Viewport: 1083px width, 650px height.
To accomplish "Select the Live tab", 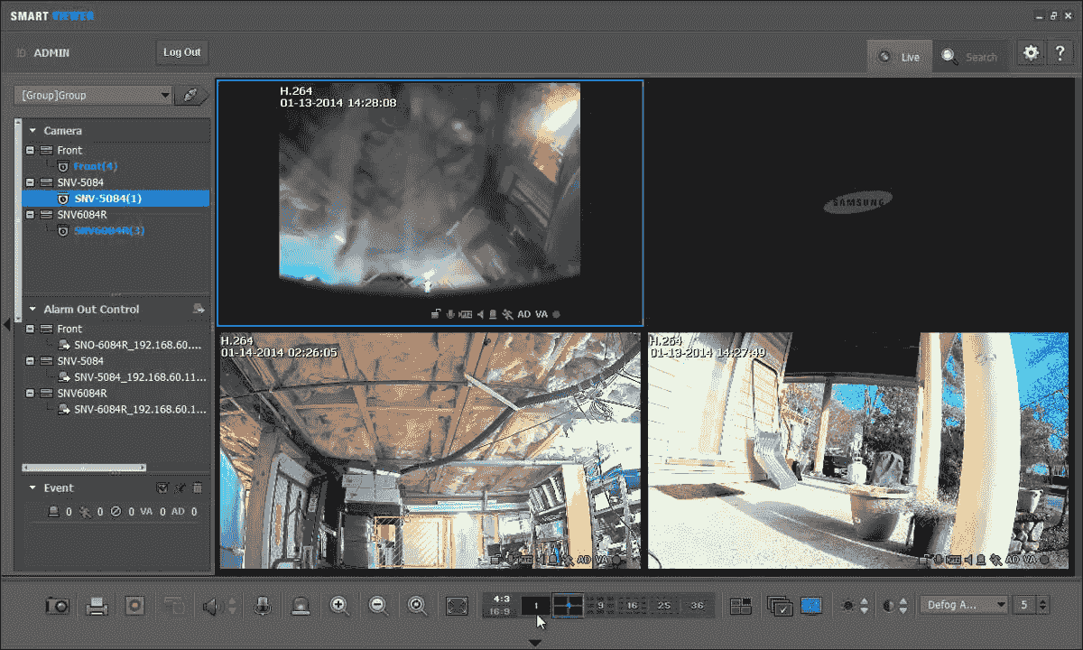I will click(899, 56).
